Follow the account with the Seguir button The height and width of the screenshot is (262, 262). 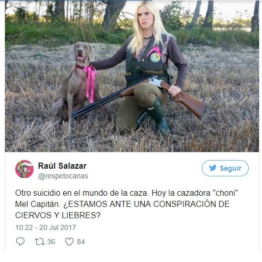pyautogui.click(x=225, y=168)
